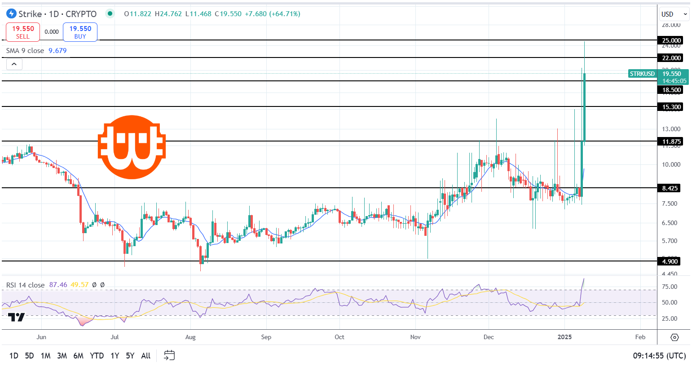The width and height of the screenshot is (692, 367).
Task: Click the 11.875 horizontal line price label
Action: [670, 141]
